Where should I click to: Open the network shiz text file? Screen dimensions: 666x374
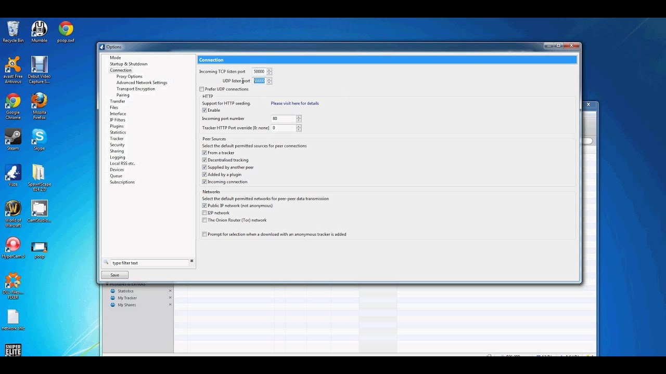13,319
